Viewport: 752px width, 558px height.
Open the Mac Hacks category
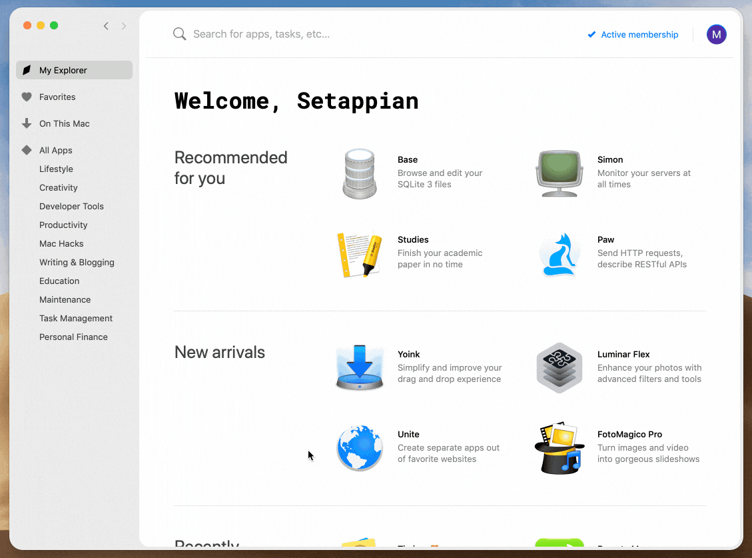click(61, 244)
